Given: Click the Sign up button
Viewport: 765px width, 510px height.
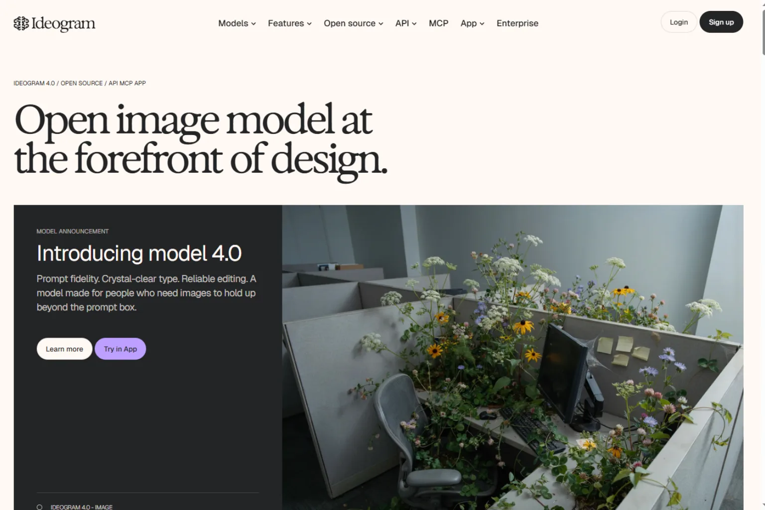Looking at the screenshot, I should point(721,22).
